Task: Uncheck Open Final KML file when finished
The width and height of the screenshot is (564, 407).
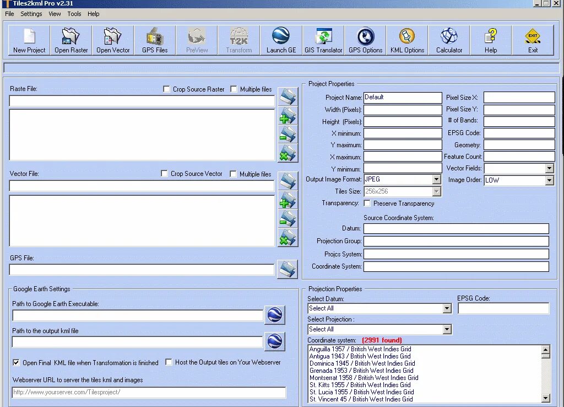Action: point(16,363)
